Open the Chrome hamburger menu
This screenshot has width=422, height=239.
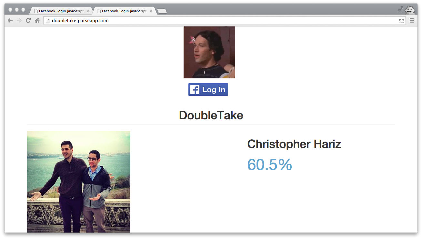[412, 21]
